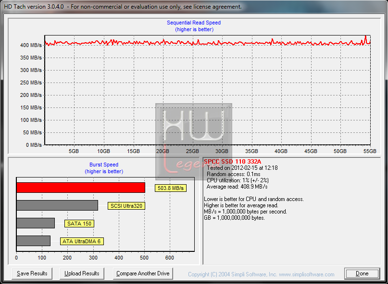Viewport: 388px width, 284px height.
Task: Click the 0 MB/s axis label
Action: (34, 145)
